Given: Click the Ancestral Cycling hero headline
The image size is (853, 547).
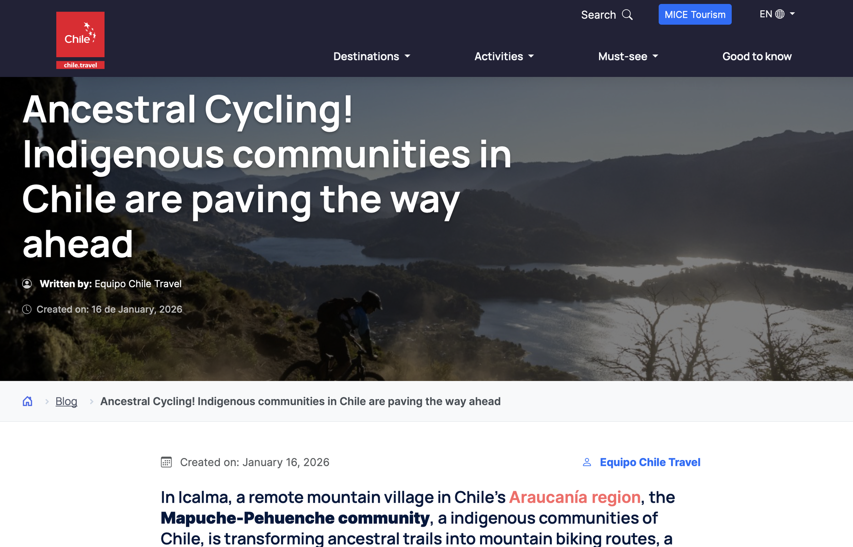Looking at the screenshot, I should click(266, 177).
